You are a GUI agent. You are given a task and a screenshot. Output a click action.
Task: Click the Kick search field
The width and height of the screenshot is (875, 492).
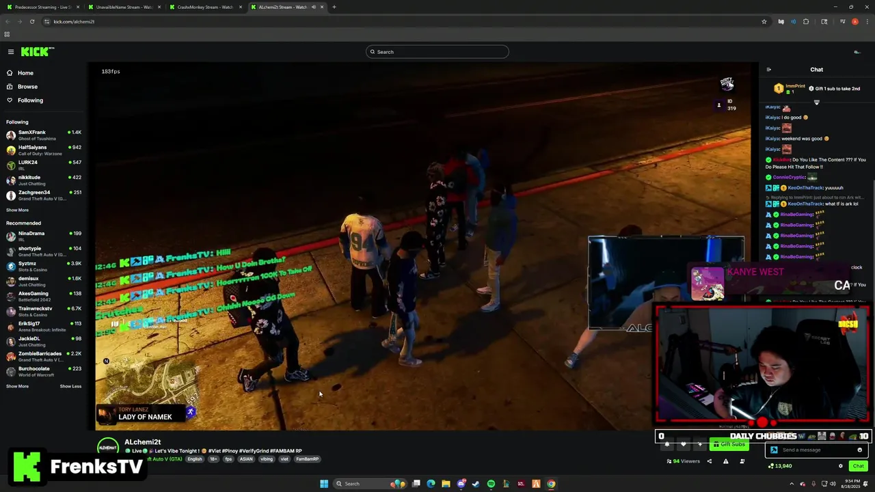[x=437, y=52]
